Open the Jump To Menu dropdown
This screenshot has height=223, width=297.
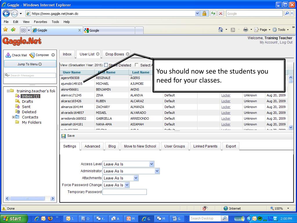click(x=30, y=64)
